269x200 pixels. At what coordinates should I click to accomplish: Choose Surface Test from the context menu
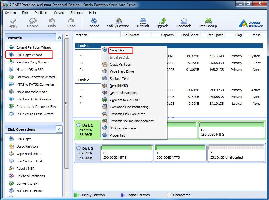tap(134, 78)
